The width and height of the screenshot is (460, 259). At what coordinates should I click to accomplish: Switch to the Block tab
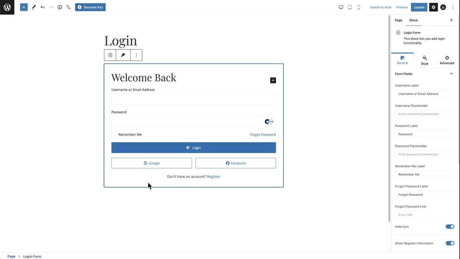pos(414,20)
